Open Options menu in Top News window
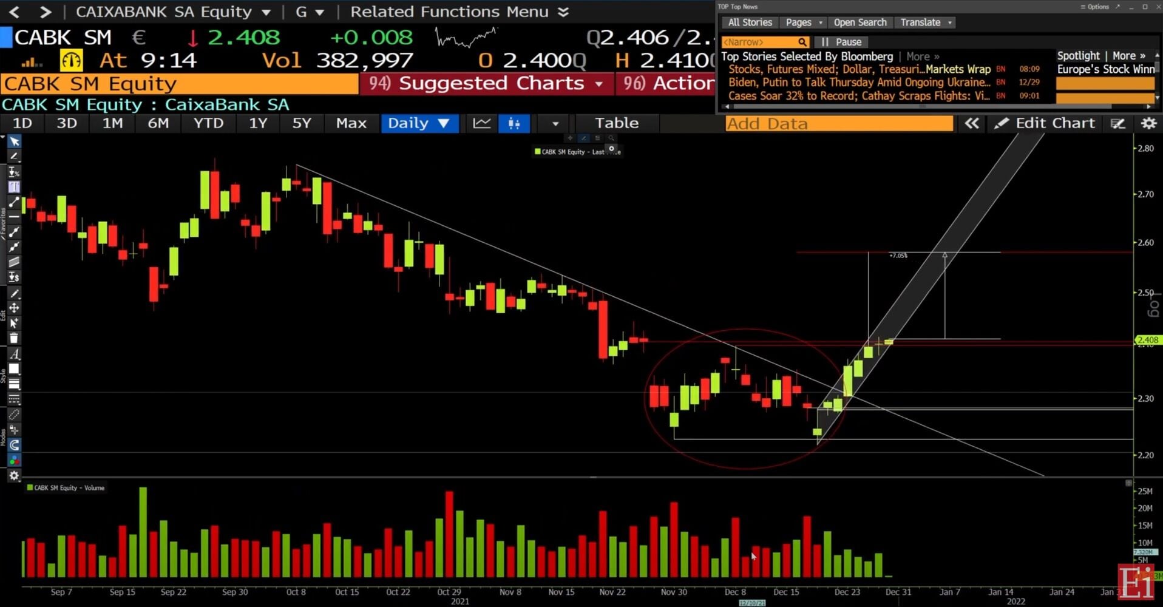Screen dimensions: 1163x607 pos(1094,7)
